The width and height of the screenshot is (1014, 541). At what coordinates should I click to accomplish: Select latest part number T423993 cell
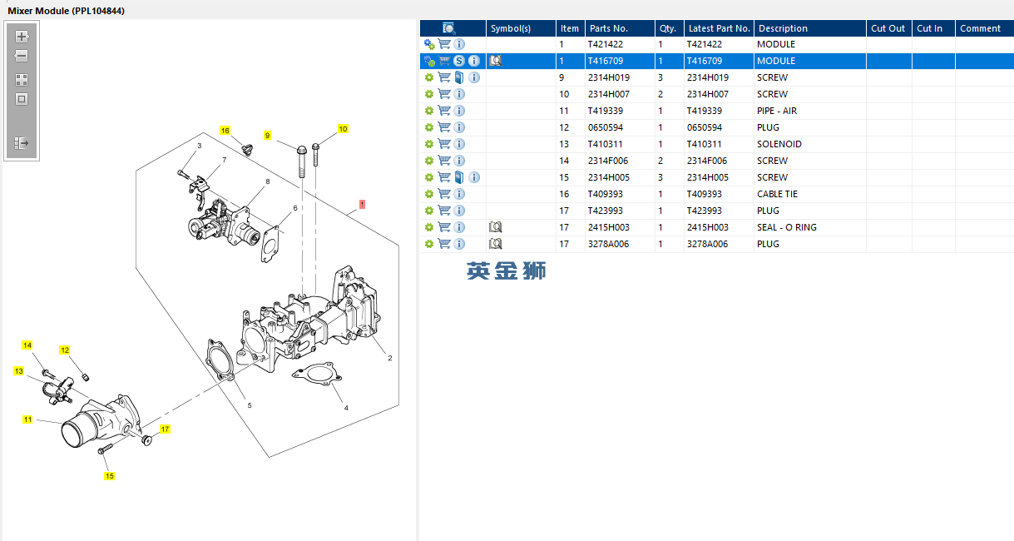coord(719,211)
